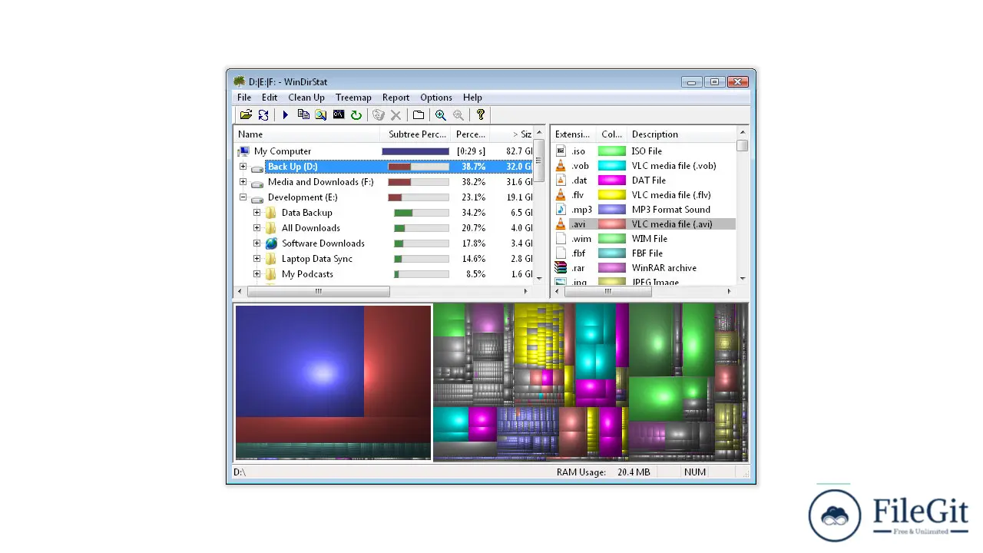Click the extension list scroll-down arrow
Screen dimensions: 983x553
click(x=742, y=278)
